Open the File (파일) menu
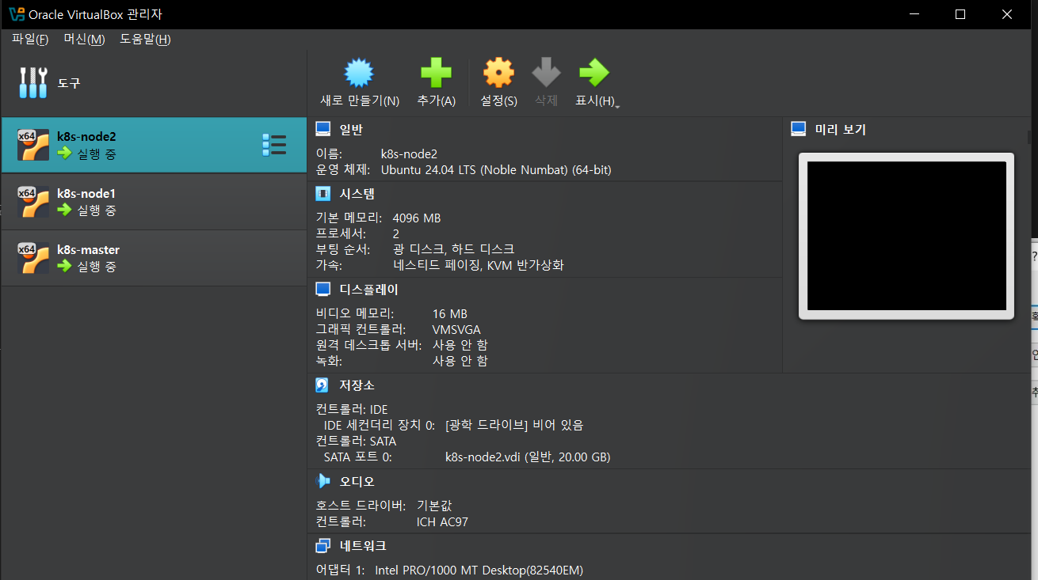The image size is (1038, 580). point(30,40)
